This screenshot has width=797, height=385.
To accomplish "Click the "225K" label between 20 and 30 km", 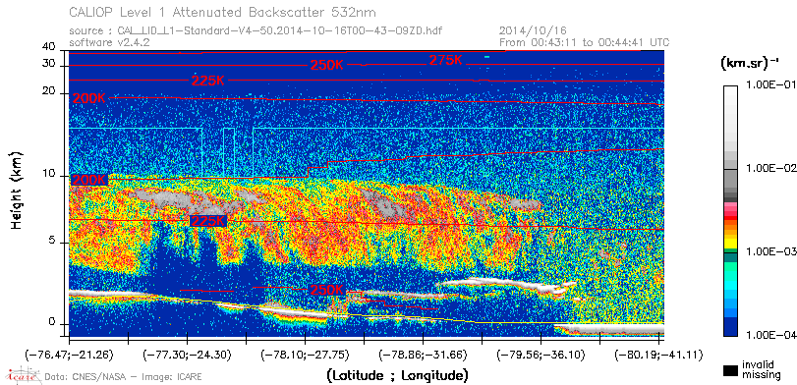I will click(x=208, y=81).
